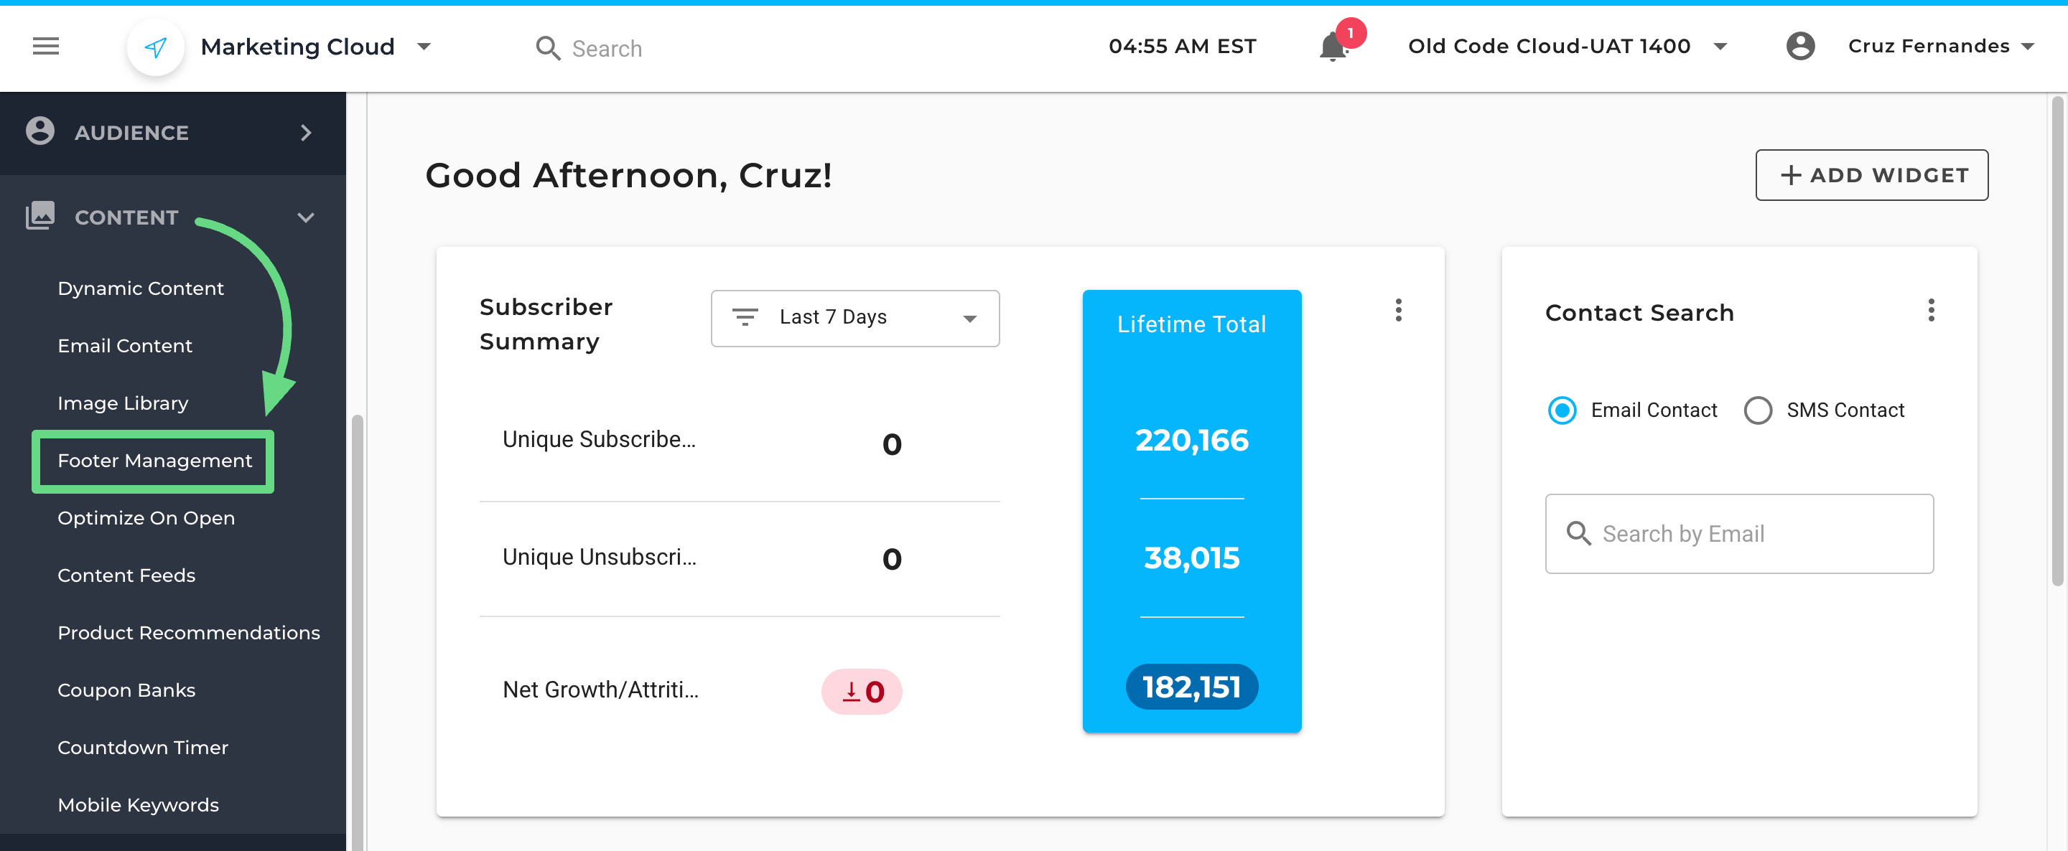Image resolution: width=2068 pixels, height=851 pixels.
Task: Click the navigation compass icon
Action: (156, 47)
